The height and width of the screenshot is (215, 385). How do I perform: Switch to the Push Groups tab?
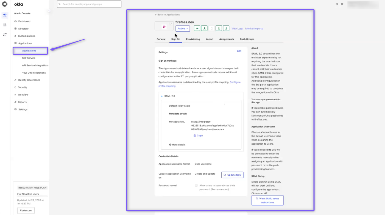(x=247, y=39)
